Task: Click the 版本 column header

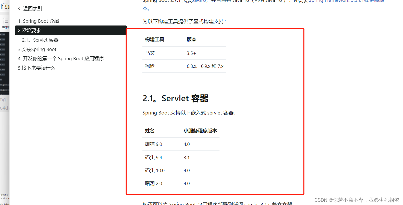Action: click(191, 40)
